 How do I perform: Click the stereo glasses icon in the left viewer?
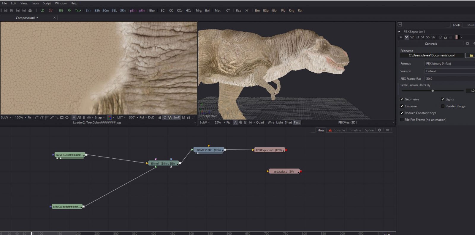pos(89,117)
